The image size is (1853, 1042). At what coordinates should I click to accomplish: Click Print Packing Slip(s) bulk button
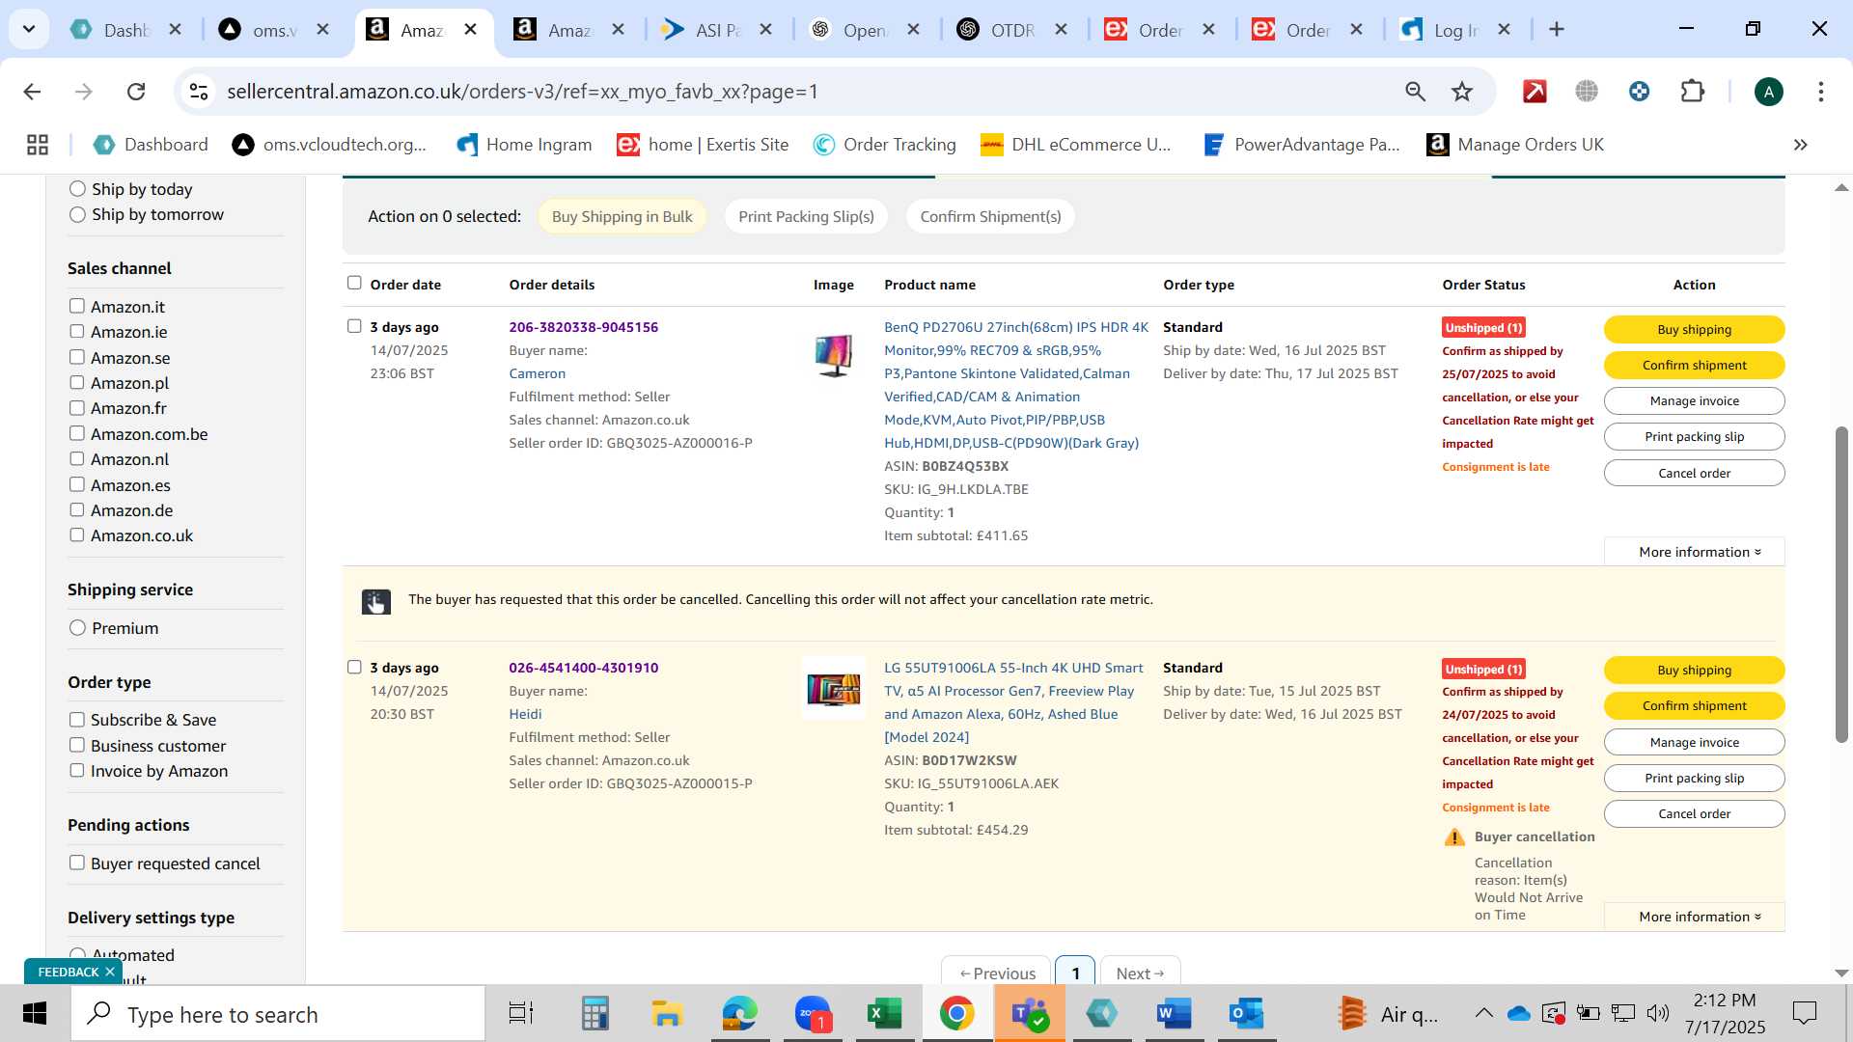(x=806, y=216)
